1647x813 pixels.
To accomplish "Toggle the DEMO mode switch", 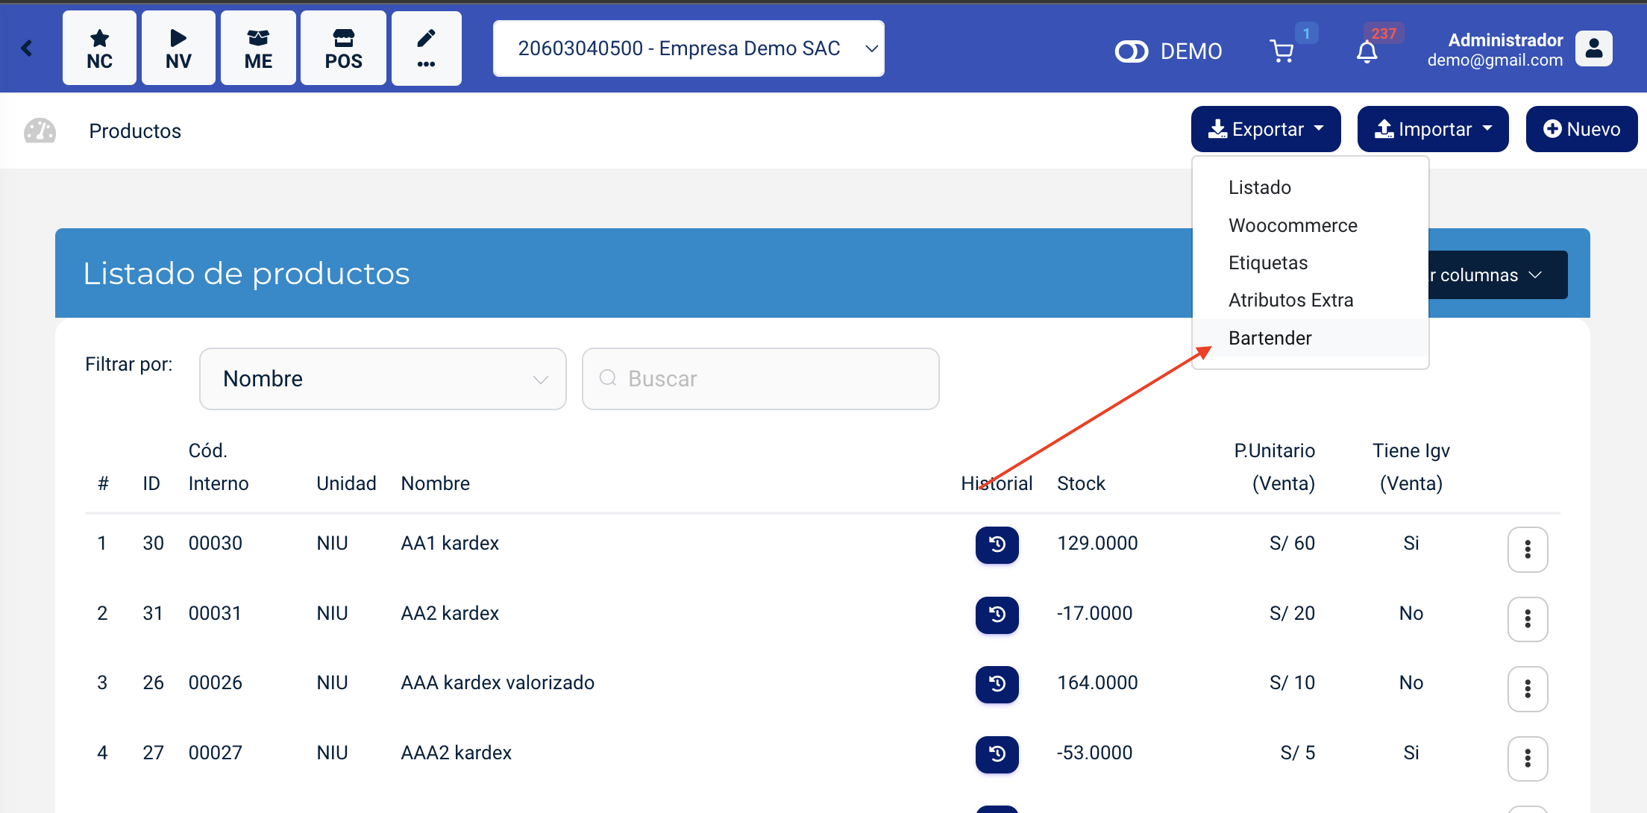I will pyautogui.click(x=1131, y=51).
